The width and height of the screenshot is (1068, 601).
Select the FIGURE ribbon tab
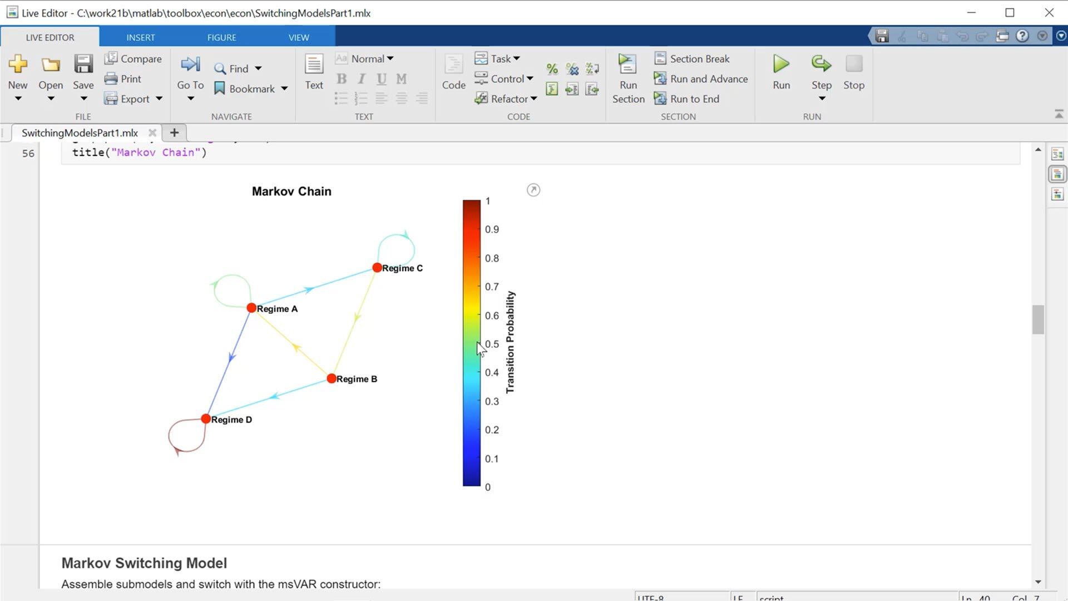[221, 37]
